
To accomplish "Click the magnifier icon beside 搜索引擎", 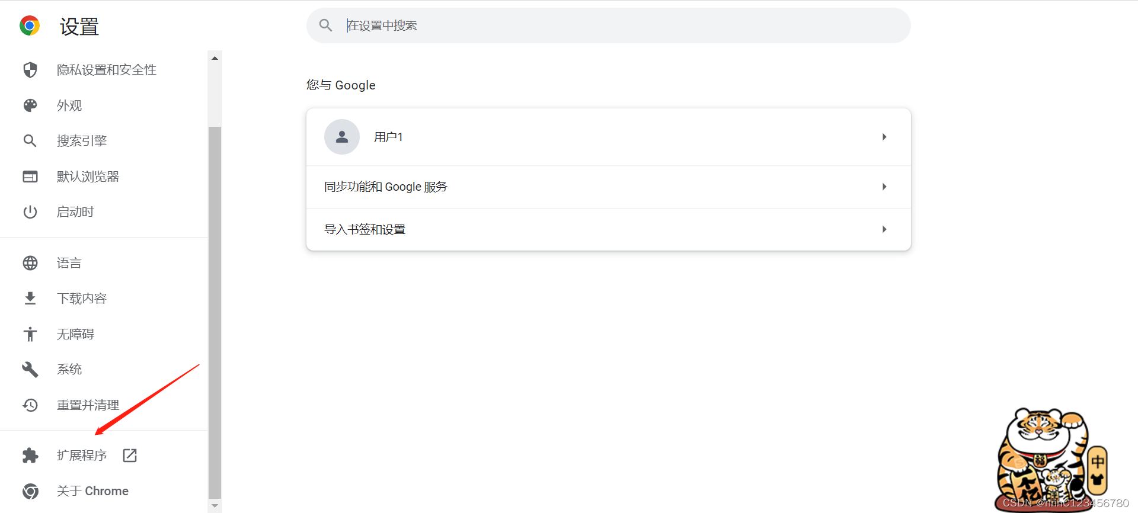I will click(30, 141).
